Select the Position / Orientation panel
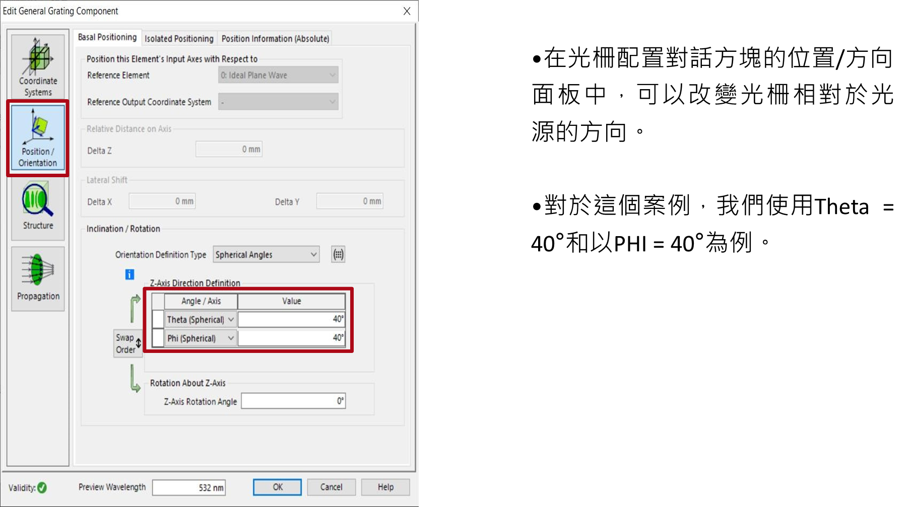 (x=38, y=137)
